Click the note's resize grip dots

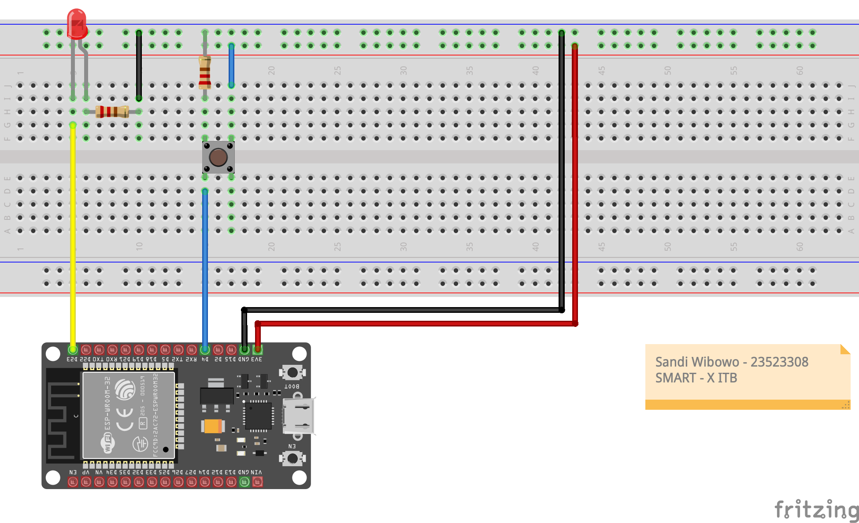(846, 405)
